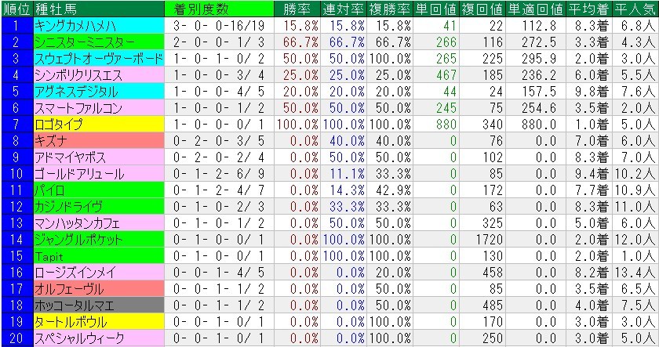Sort by the 連対率 column header
659x347 pixels.
coord(343,9)
